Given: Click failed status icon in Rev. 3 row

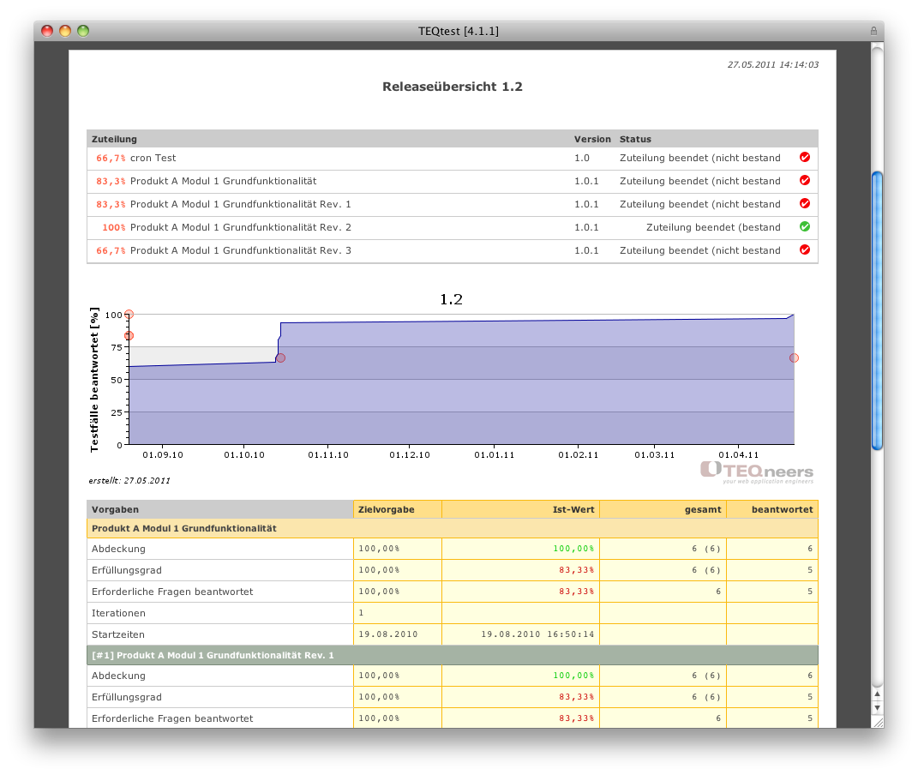Looking at the screenshot, I should click(805, 249).
